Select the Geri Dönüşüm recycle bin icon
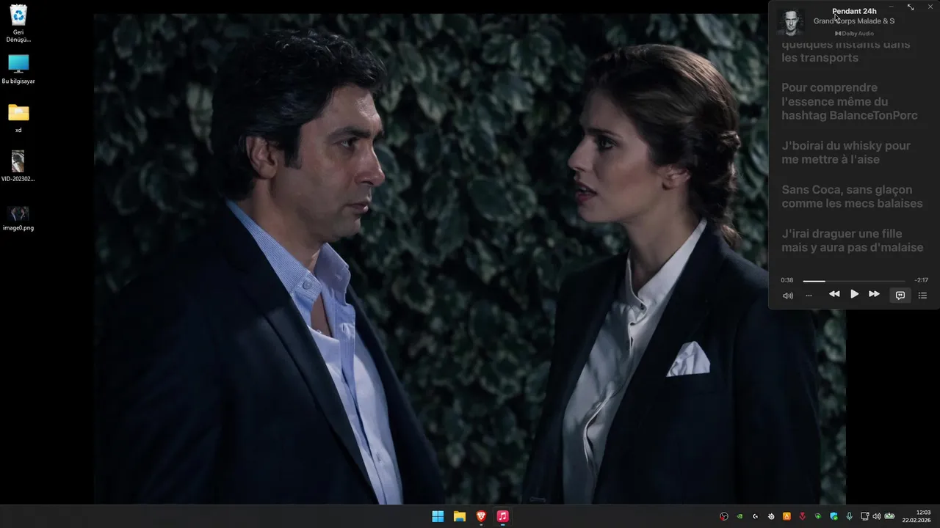 tap(18, 24)
